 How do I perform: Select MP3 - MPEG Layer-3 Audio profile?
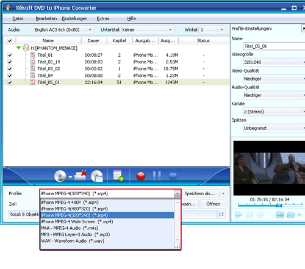[x=107, y=234]
